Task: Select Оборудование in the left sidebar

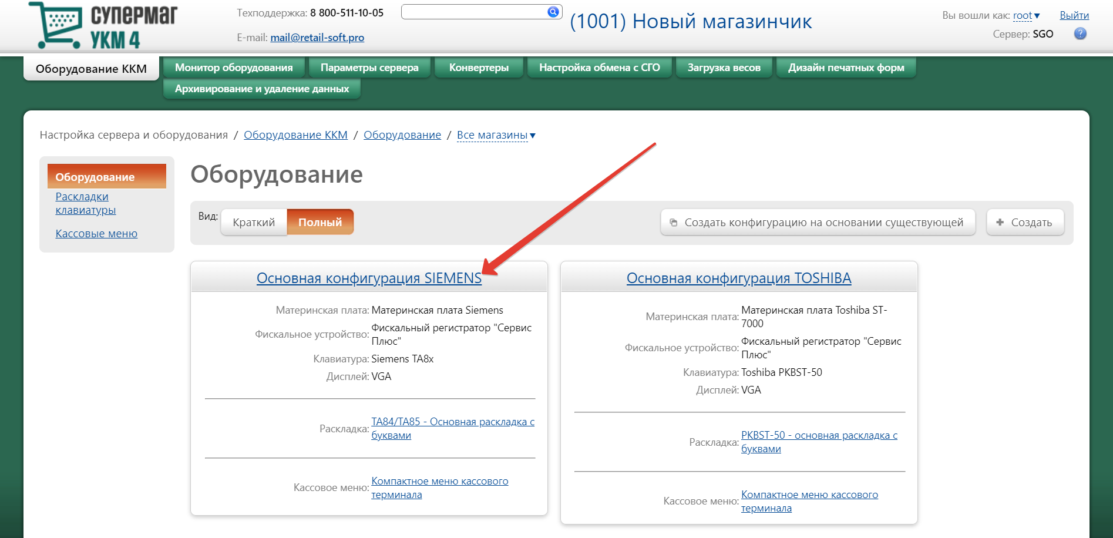Action: coord(107,177)
